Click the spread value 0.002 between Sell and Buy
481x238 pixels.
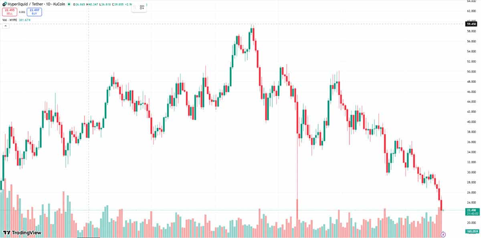click(x=21, y=11)
